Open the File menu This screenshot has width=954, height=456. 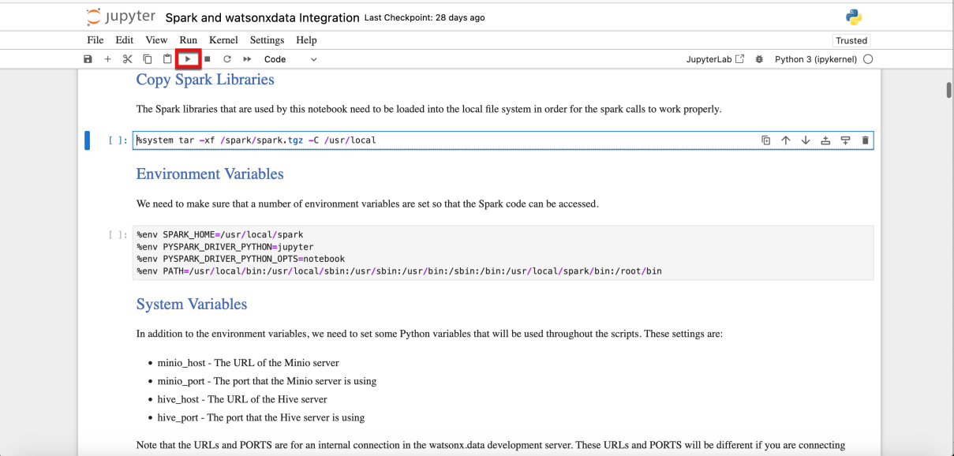click(x=95, y=40)
